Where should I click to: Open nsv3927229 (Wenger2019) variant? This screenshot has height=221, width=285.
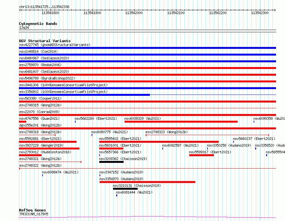pyautogui.click(x=41, y=145)
